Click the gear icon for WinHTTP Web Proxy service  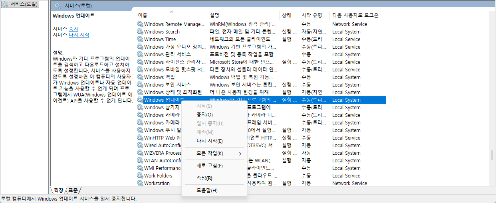coord(140,138)
